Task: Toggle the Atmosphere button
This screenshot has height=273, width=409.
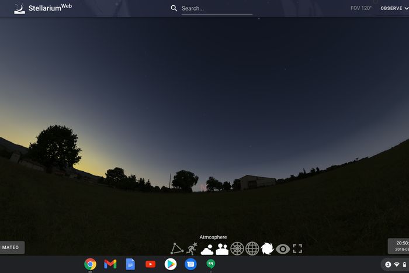Action: [207, 248]
